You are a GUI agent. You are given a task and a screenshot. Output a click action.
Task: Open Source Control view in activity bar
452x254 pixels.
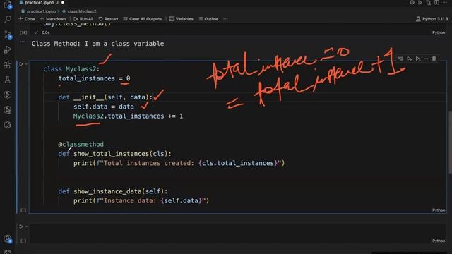coord(8,35)
